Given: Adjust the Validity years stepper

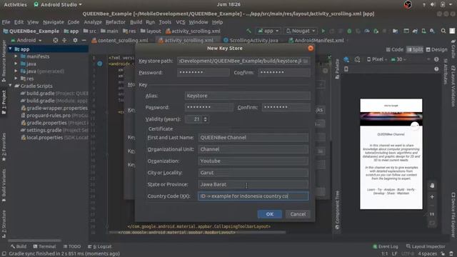Looking at the screenshot, I should coord(205,119).
